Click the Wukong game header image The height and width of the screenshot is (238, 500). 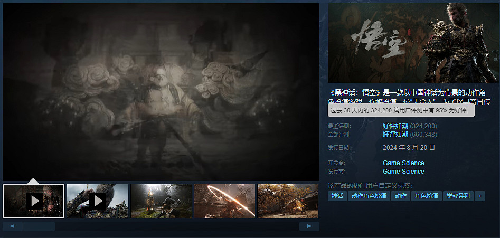(412, 43)
